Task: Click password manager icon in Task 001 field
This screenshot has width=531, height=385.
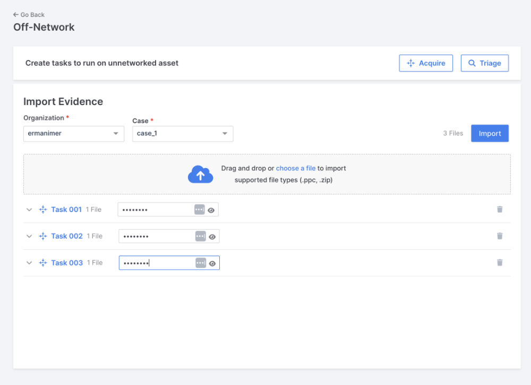Action: coord(199,209)
